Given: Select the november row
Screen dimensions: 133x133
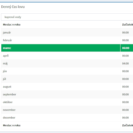Looking at the screenshot, I should [x=67, y=110].
